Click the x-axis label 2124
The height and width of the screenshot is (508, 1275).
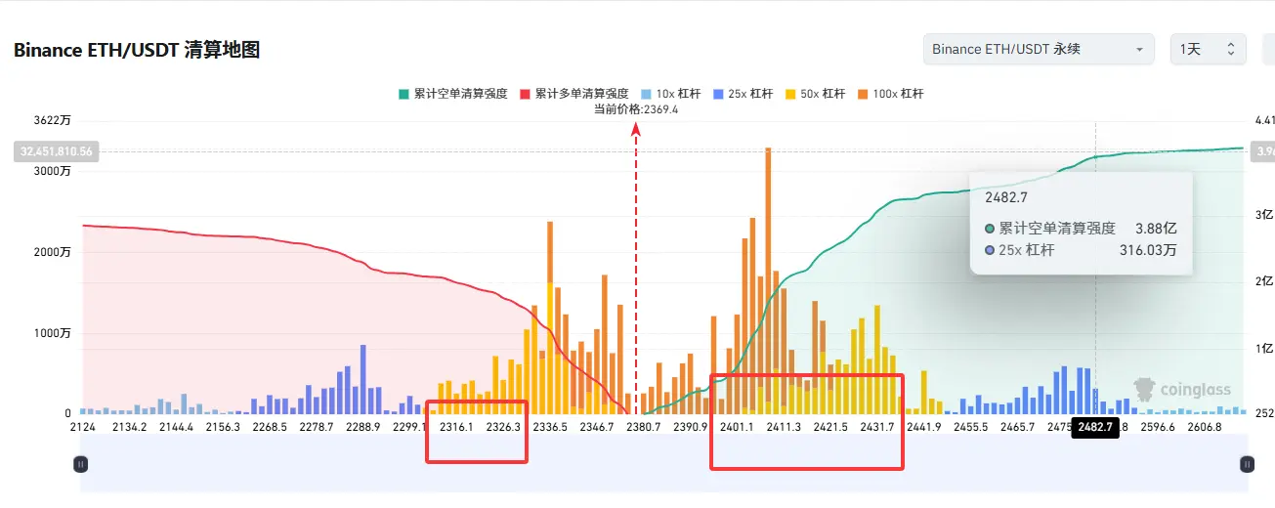83,427
